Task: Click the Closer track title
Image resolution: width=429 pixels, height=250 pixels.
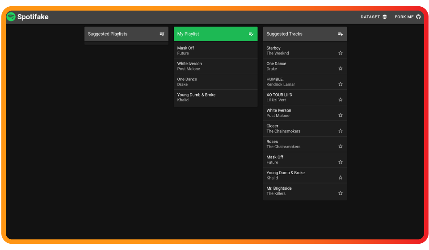Action: pos(272,126)
